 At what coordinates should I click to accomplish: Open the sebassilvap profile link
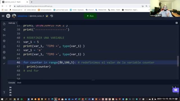click(22, 16)
